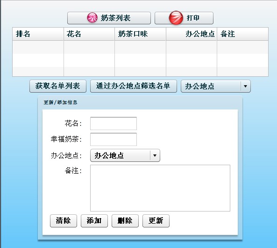Click the 删除 delete button
The height and width of the screenshot is (248, 277).
click(x=125, y=221)
